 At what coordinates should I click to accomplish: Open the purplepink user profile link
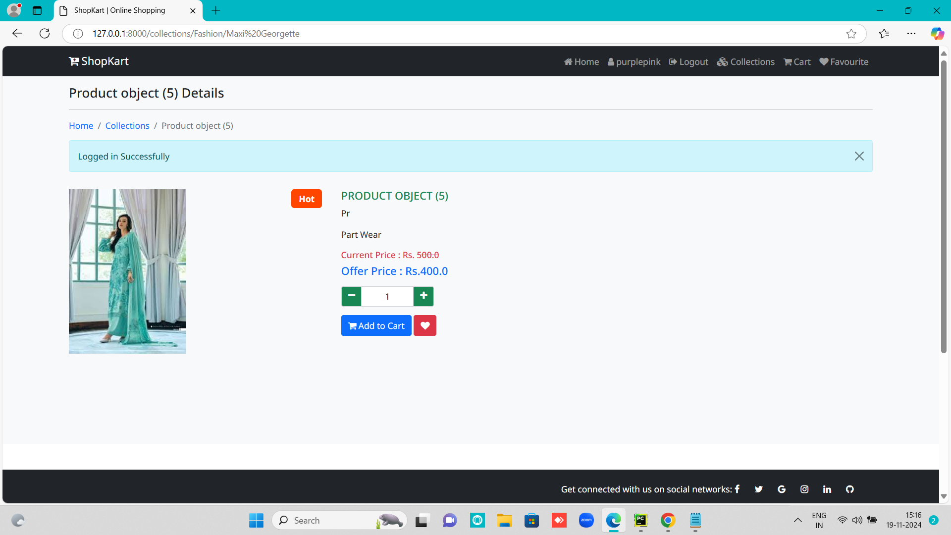point(634,62)
